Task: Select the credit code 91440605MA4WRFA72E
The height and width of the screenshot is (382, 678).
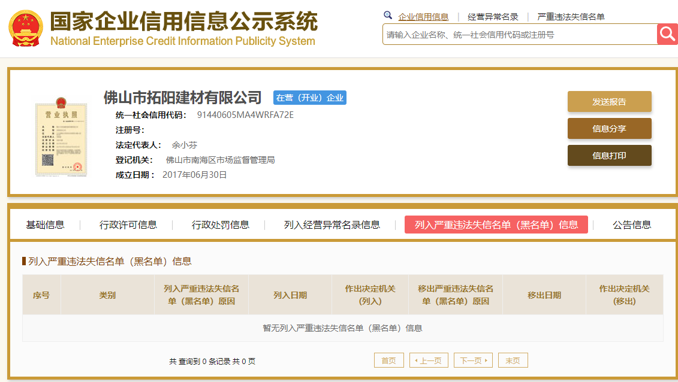Action: pyautogui.click(x=245, y=115)
